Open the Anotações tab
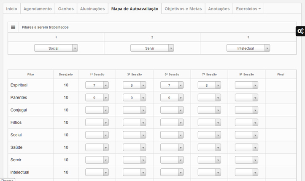The image size is (305, 181). click(x=219, y=9)
